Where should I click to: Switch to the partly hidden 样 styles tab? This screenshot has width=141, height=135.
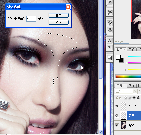(x=139, y=49)
